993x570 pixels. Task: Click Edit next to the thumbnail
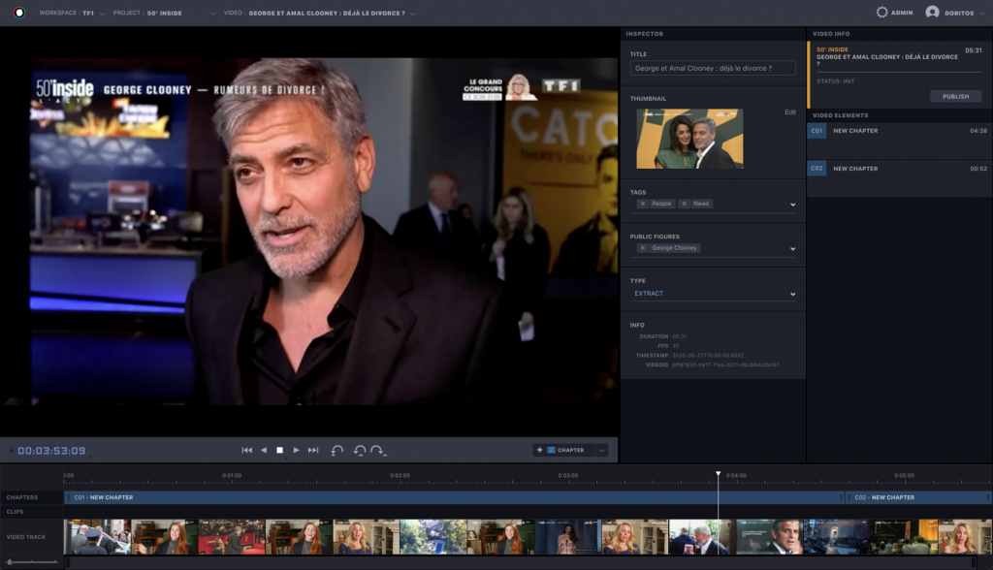(789, 112)
